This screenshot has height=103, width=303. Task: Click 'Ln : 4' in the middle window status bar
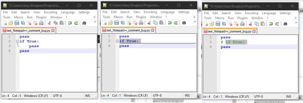[105, 96]
